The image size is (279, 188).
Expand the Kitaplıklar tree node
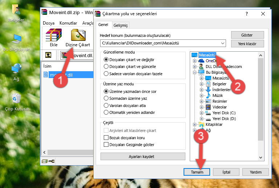[x=194, y=124]
